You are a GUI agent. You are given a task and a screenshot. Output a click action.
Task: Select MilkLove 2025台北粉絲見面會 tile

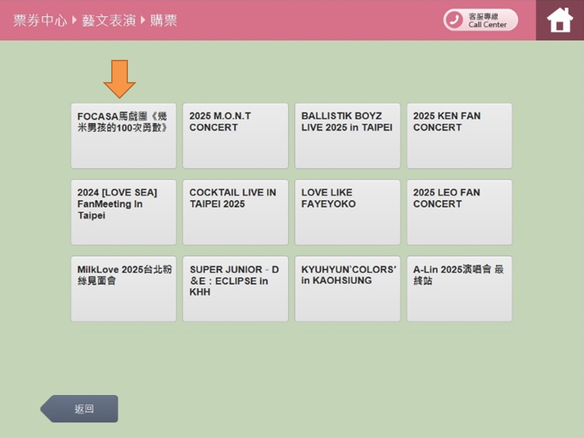123,289
